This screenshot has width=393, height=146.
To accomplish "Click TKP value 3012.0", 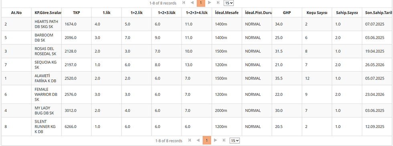I will (71, 110).
